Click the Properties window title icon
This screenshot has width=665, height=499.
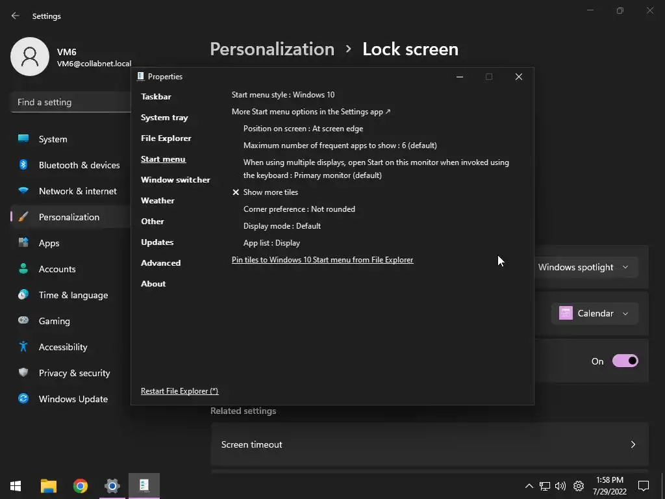(140, 77)
